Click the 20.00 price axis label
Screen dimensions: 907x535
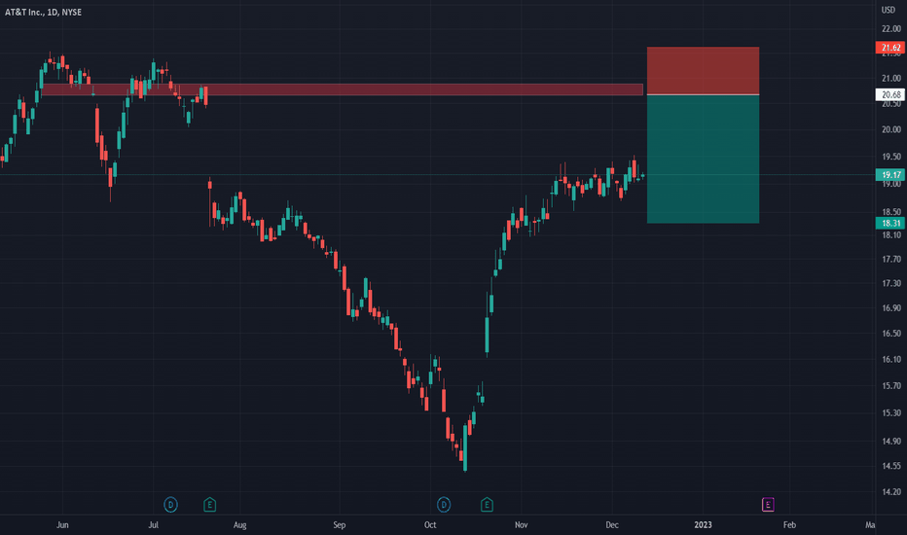click(890, 129)
